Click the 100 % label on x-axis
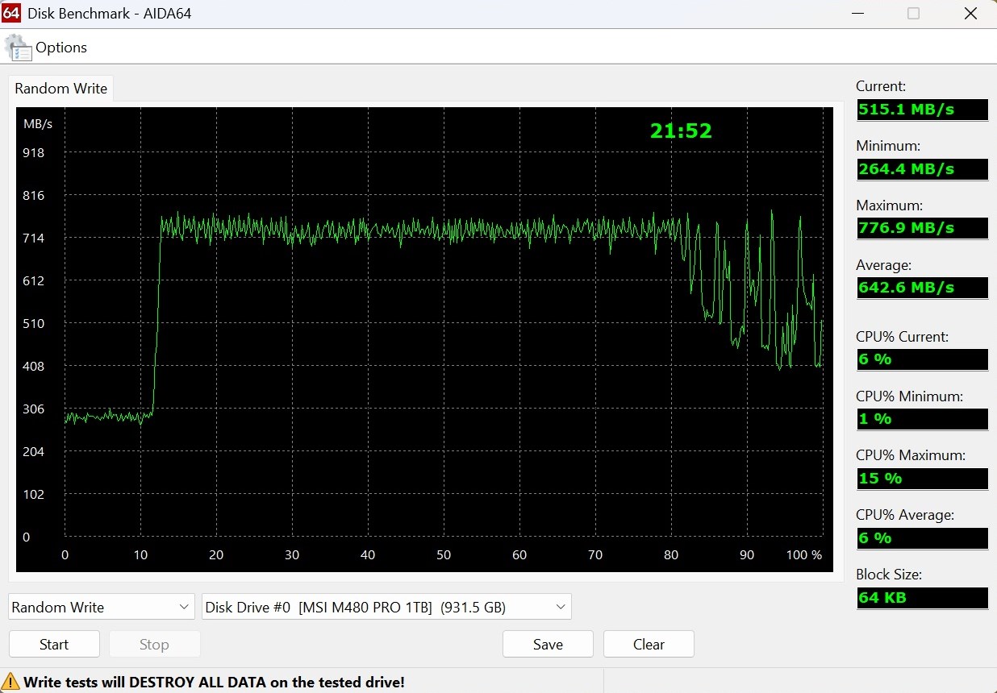997x693 pixels. [x=803, y=554]
